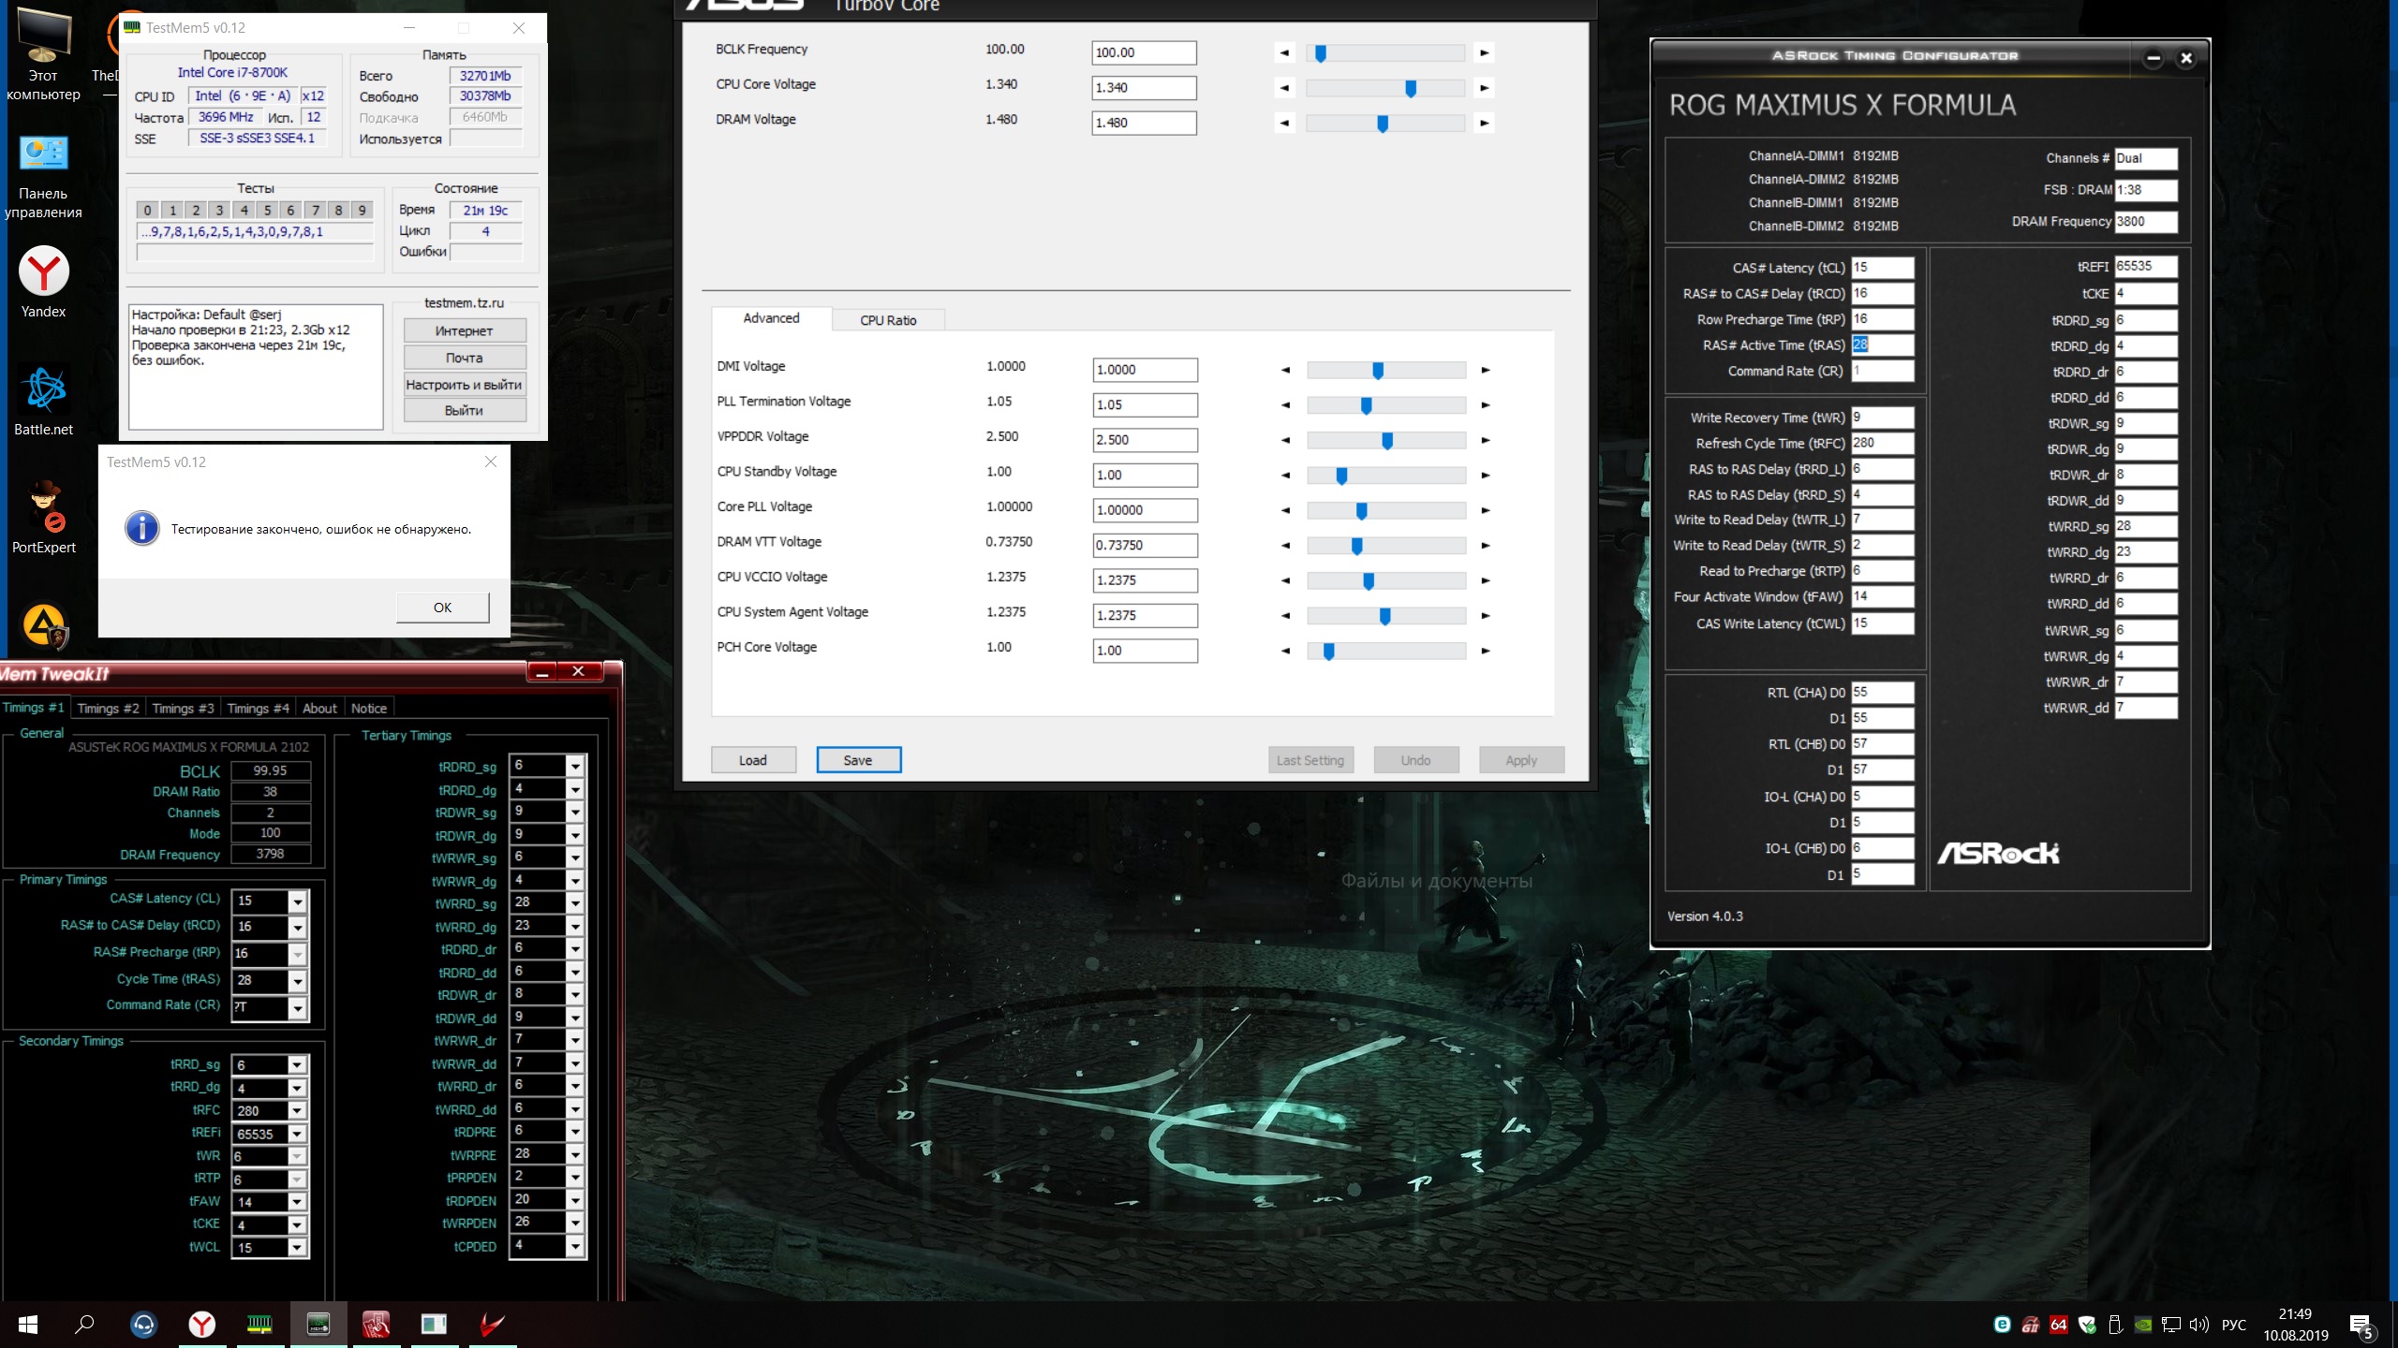This screenshot has height=1348, width=2398.
Task: Open the tWRRD_sg dropdown arrow
Action: [x=575, y=904]
